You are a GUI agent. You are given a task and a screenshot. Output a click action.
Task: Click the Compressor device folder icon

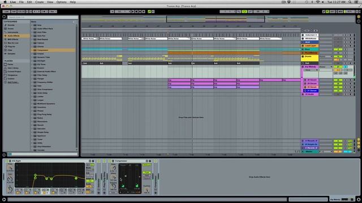pos(35,50)
